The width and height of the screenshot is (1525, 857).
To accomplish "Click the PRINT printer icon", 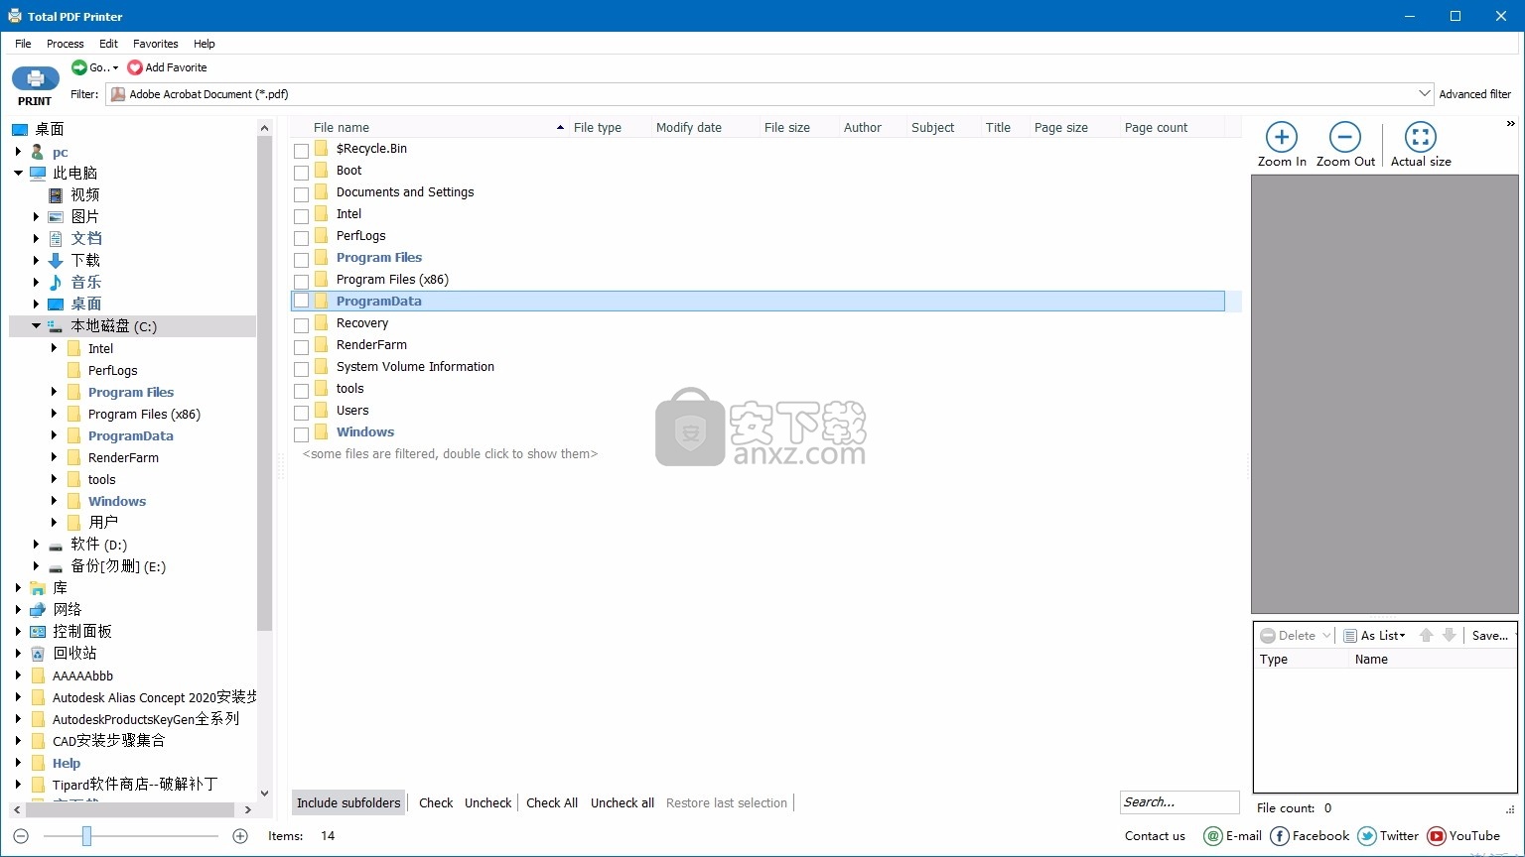I will click(36, 79).
